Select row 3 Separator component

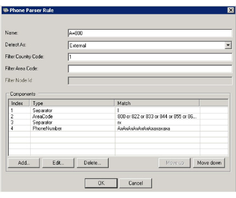[118, 123]
